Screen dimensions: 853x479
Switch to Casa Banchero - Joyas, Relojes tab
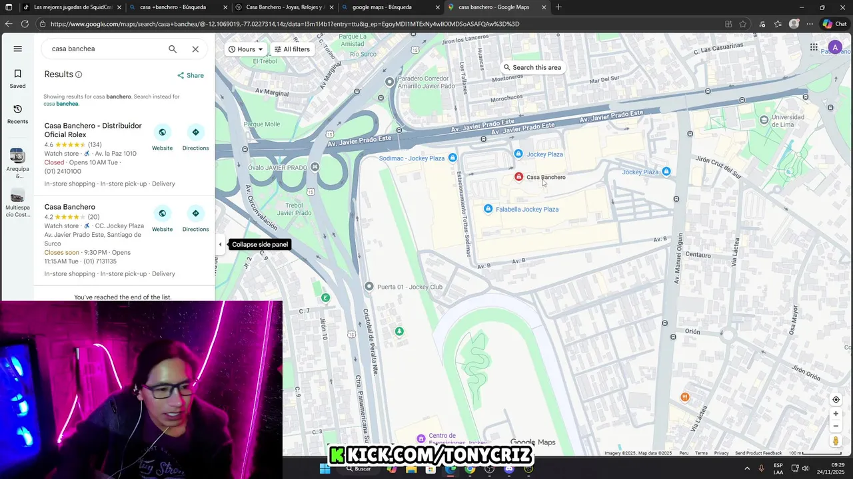(285, 7)
